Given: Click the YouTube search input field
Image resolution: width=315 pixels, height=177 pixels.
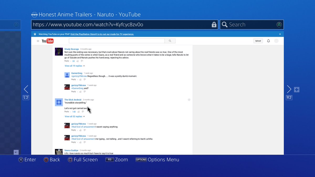Looking at the screenshot, I should tap(117, 41).
